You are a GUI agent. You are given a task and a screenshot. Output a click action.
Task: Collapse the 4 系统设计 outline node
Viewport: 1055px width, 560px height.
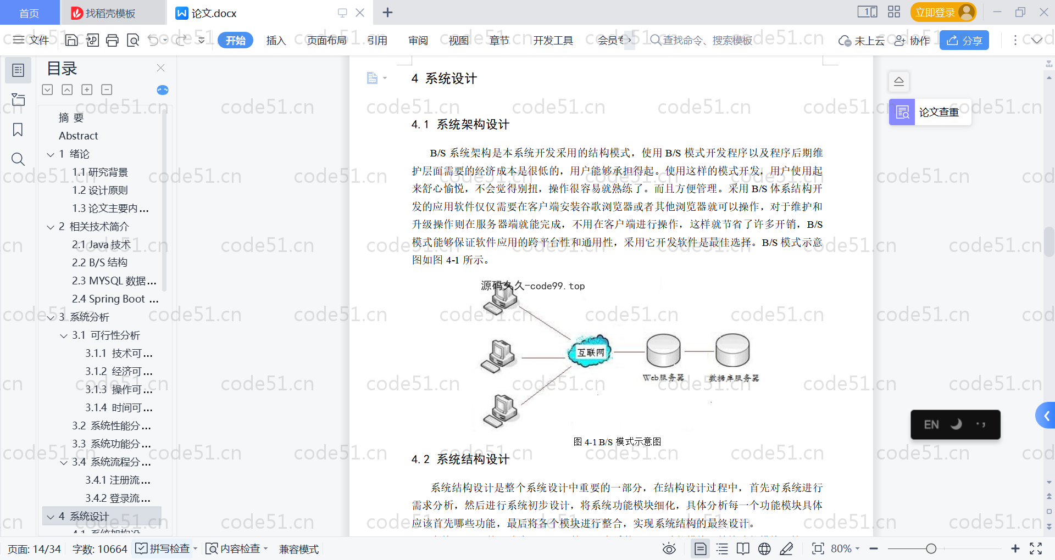tap(51, 517)
